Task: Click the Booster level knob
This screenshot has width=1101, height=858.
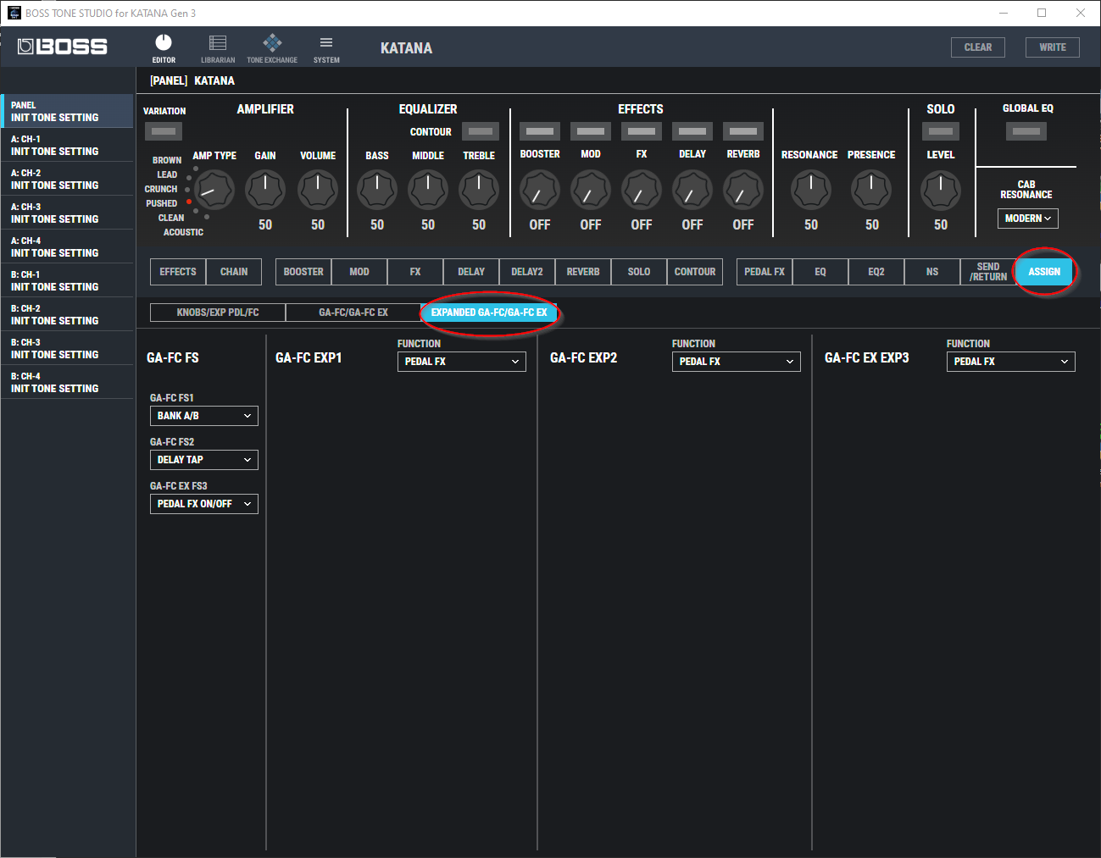Action: click(540, 190)
